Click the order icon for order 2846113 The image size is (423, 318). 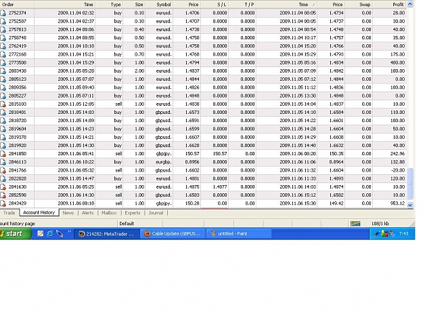point(3,162)
